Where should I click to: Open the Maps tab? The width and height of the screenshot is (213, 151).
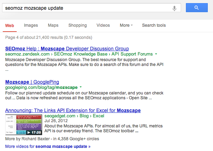[53, 25]
